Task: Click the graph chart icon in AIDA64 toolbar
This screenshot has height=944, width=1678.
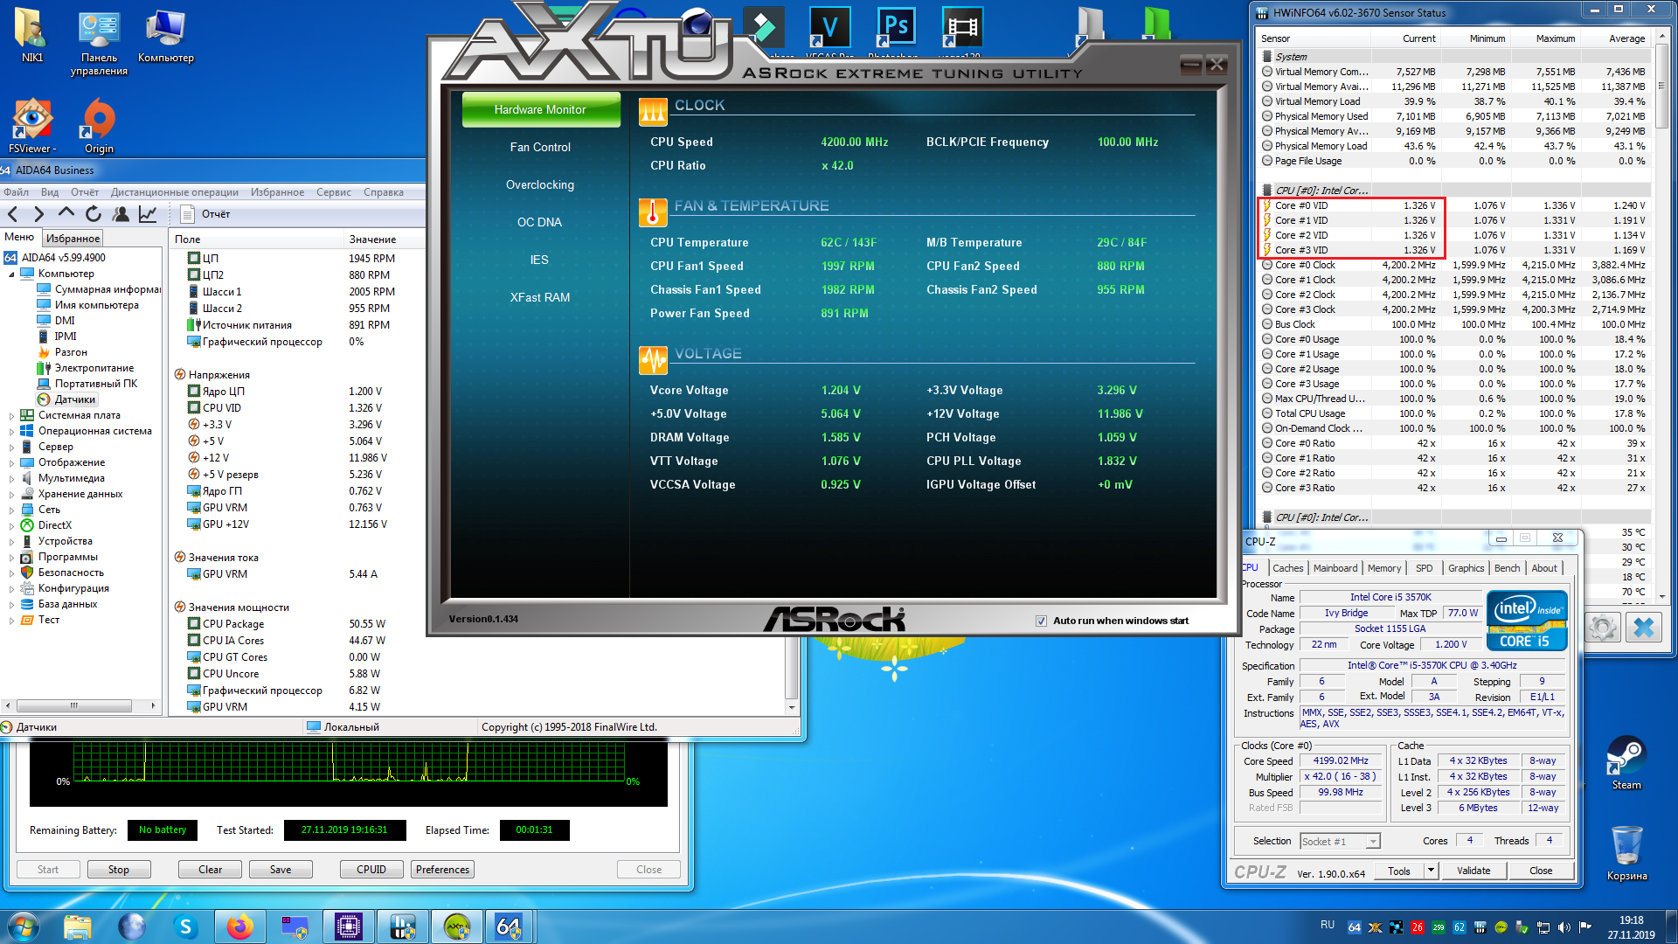Action: point(148,214)
